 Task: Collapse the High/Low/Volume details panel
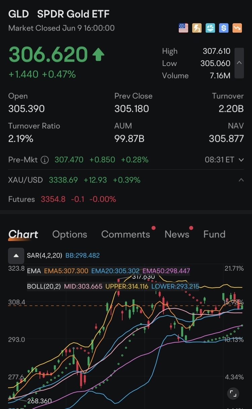point(239,63)
